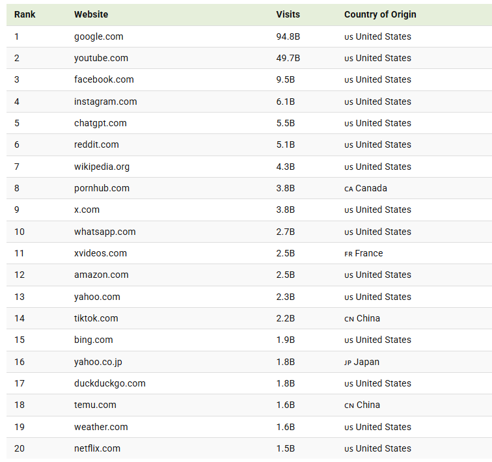Click the 5.1B visits value
The height and width of the screenshot is (462, 492).
pyautogui.click(x=286, y=144)
